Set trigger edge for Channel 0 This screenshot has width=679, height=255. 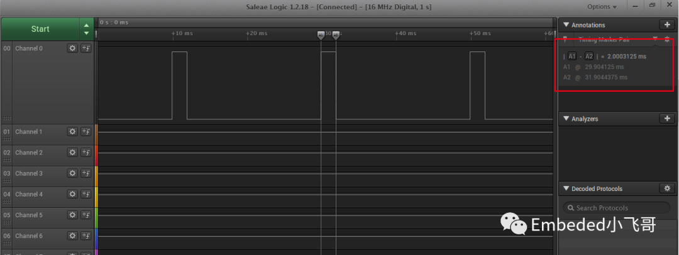[86, 48]
